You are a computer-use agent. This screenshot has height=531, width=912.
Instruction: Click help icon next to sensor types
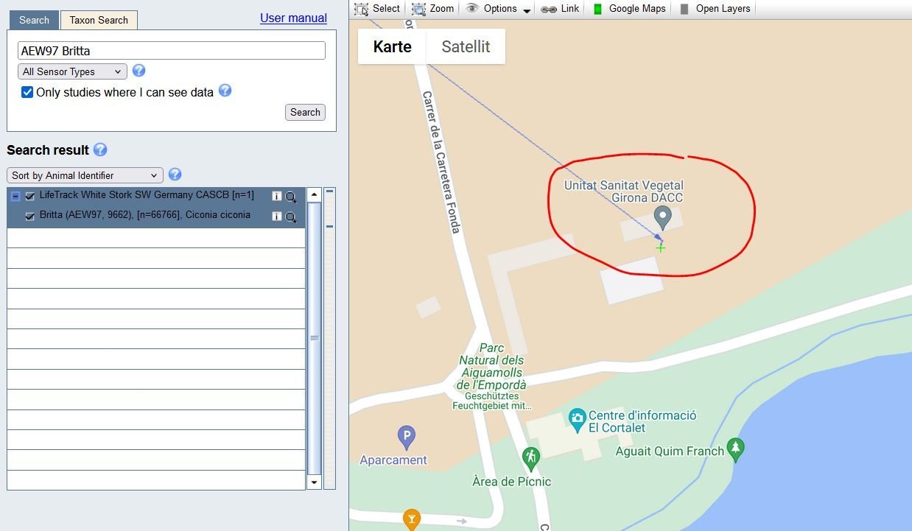pos(138,71)
